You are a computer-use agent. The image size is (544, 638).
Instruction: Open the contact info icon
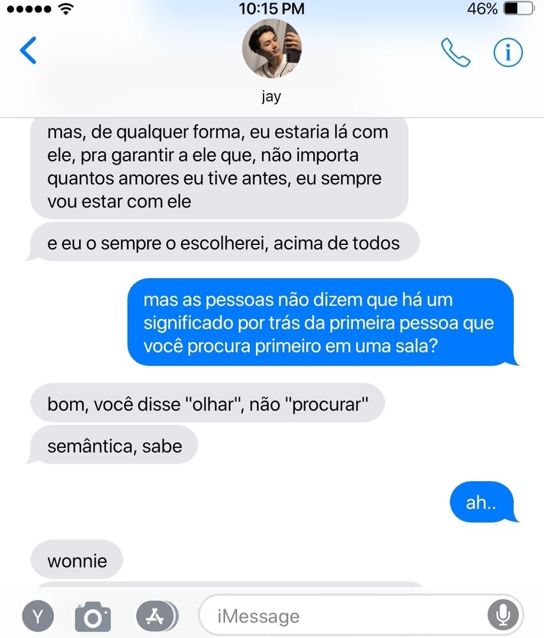pos(508,52)
